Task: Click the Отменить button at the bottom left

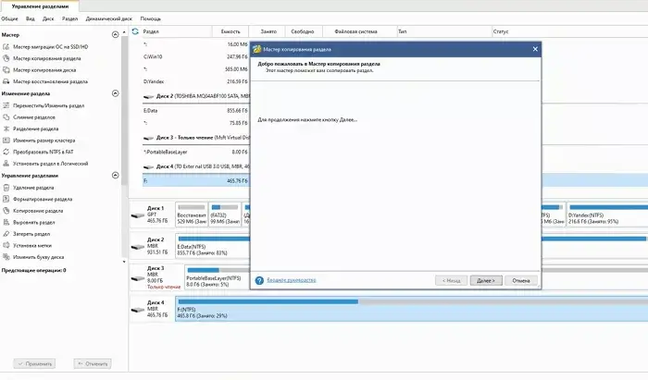Action: [93, 364]
